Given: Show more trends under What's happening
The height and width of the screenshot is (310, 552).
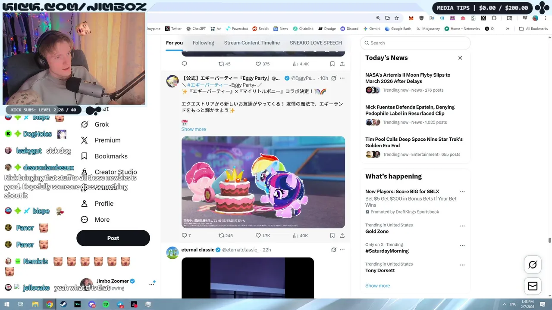Looking at the screenshot, I should 377,285.
